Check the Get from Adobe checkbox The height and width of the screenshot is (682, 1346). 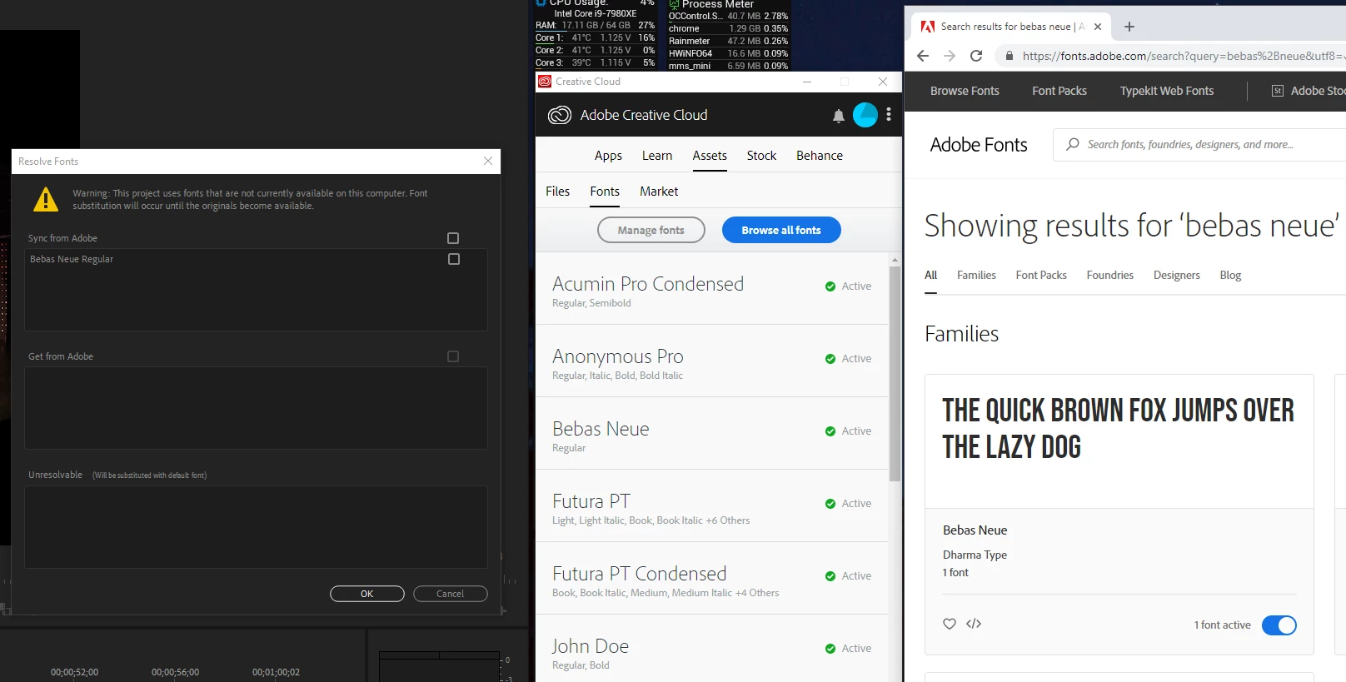(x=453, y=356)
